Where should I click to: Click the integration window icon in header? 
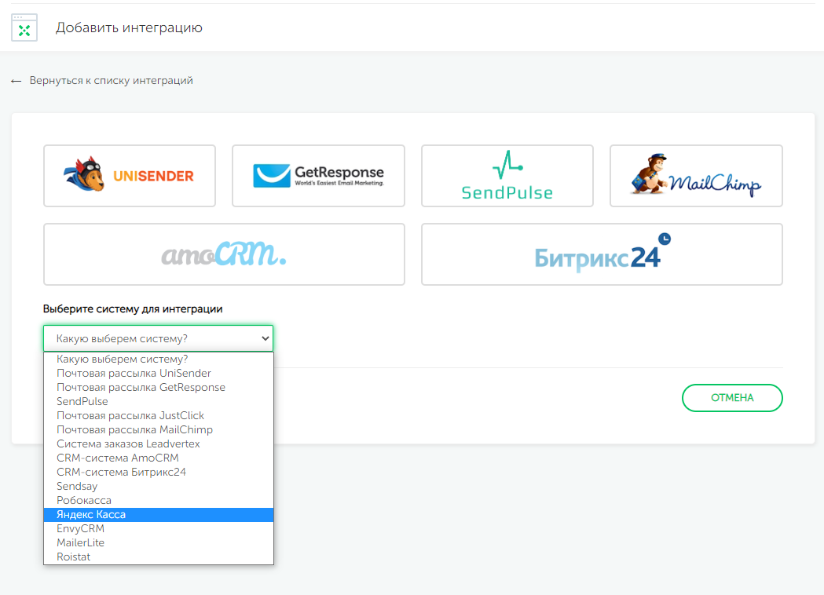(x=24, y=27)
